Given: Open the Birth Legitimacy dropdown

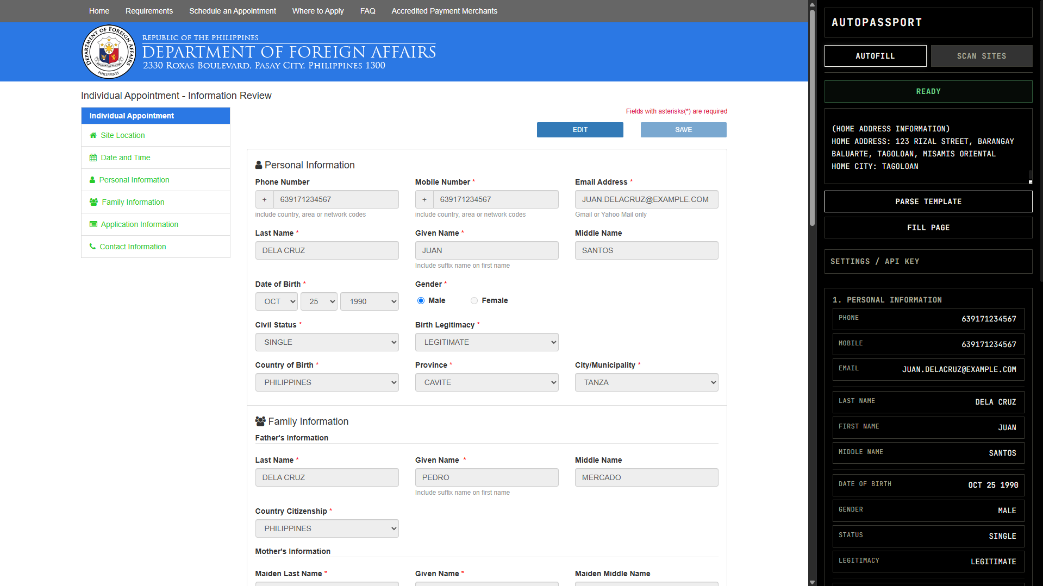Looking at the screenshot, I should coord(487,342).
